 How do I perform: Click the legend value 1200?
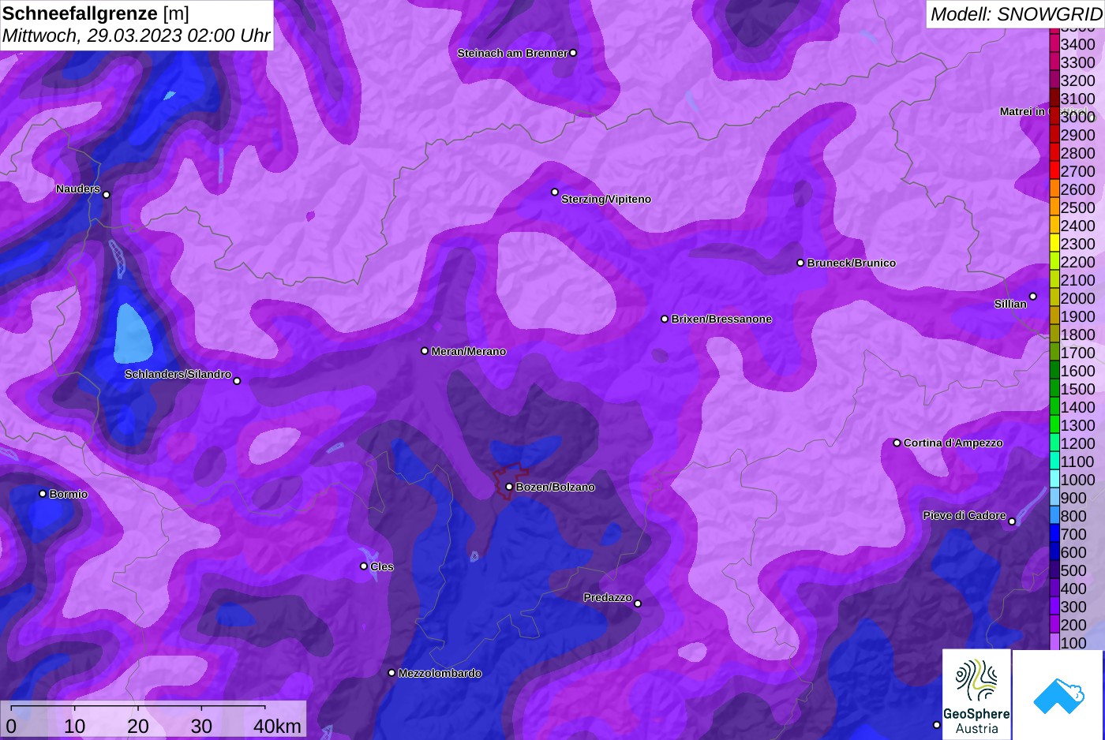coord(1077,443)
